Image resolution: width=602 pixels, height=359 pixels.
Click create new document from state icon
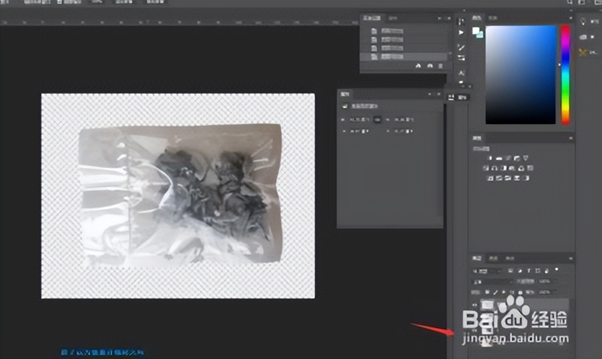coord(418,66)
